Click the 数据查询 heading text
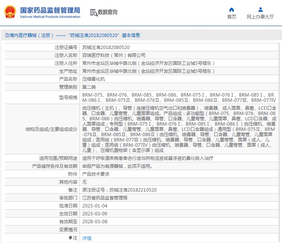This screenshot has height=244, width=282. [107, 12]
